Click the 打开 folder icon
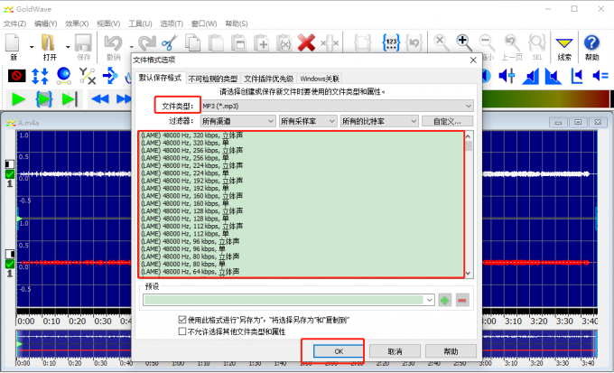 click(48, 42)
